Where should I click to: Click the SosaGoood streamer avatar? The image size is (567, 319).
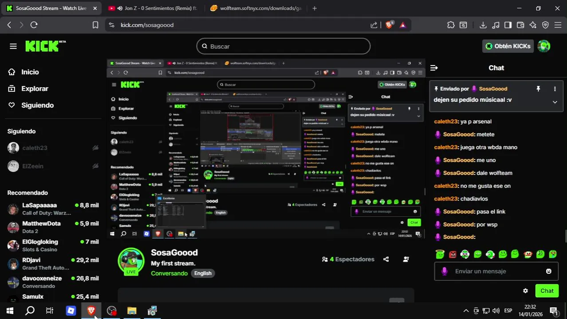pos(131,261)
